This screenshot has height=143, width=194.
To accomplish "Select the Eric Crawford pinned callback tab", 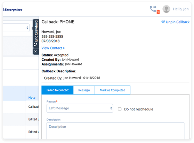I will click(x=36, y=33).
